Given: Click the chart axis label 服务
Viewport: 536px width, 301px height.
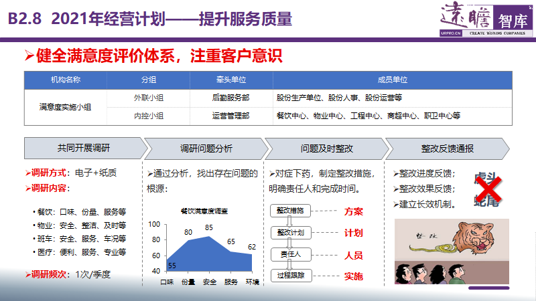Looking at the screenshot, I should 230,282.
